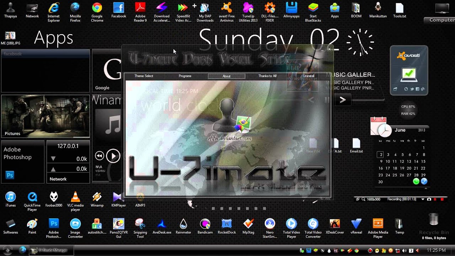Open the Snipping Tool shortcut
Viewport: 455px width, 256px height.
tap(140, 228)
